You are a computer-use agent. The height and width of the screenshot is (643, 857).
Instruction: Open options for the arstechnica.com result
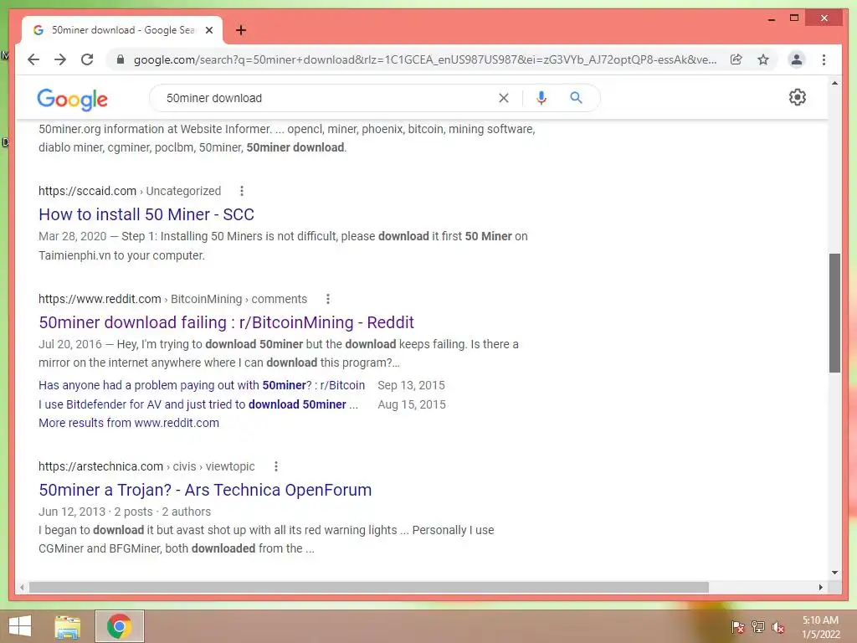coord(276,466)
